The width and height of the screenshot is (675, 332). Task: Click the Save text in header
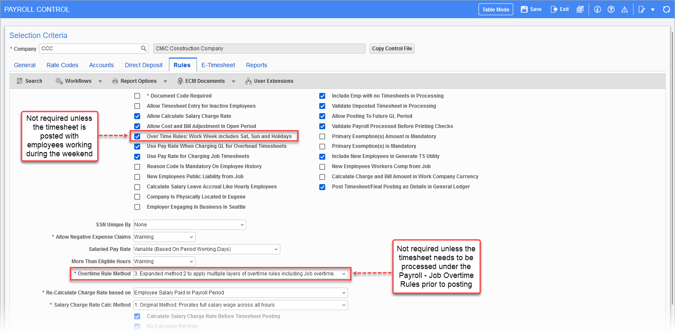536,9
